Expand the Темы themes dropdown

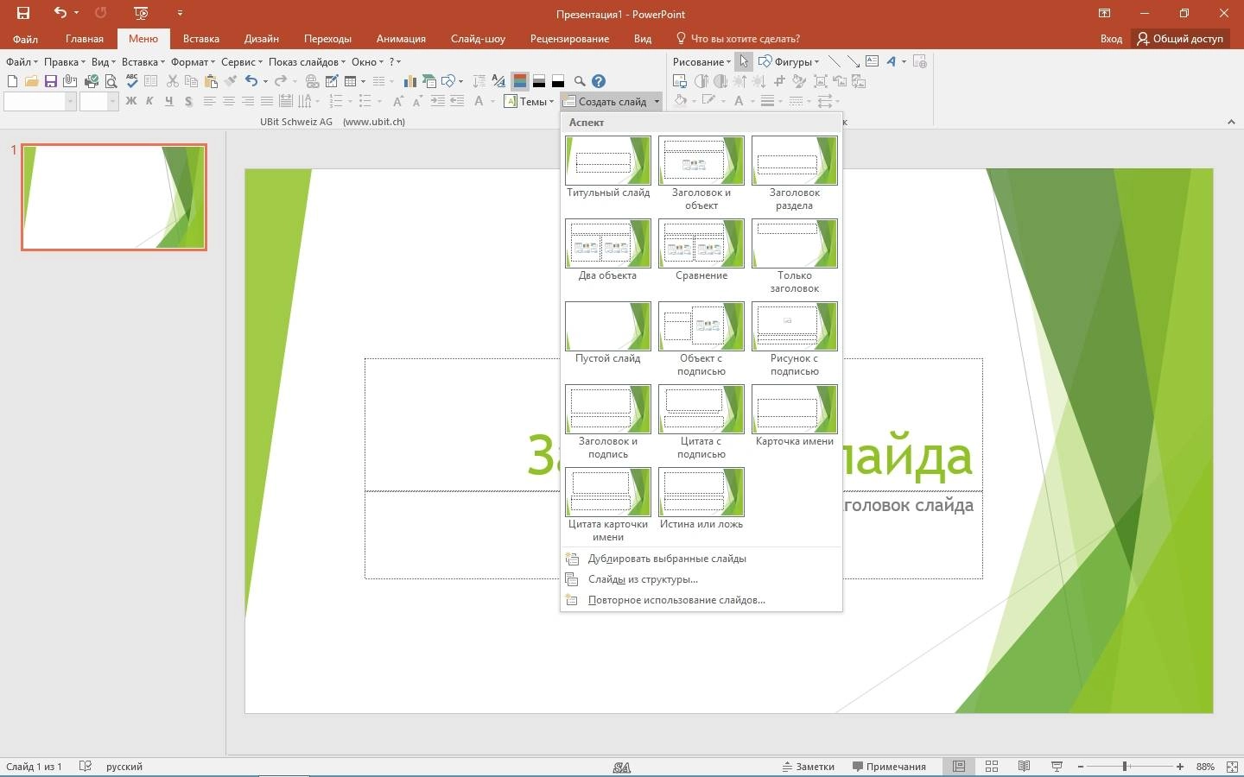coord(529,101)
